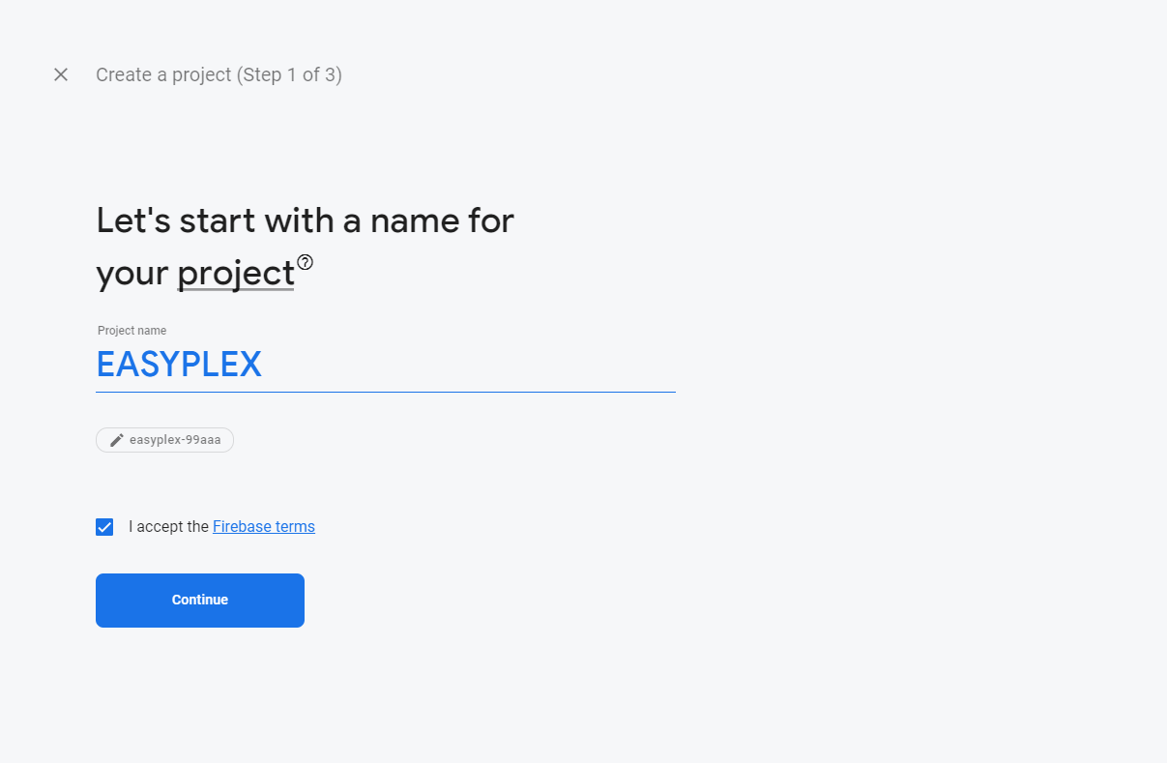1167x763 pixels.
Task: Click the checkmark icon in the blue checkbox
Action: 104,526
